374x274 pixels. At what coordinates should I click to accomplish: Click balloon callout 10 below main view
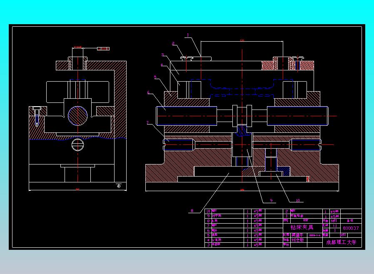(x=298, y=200)
